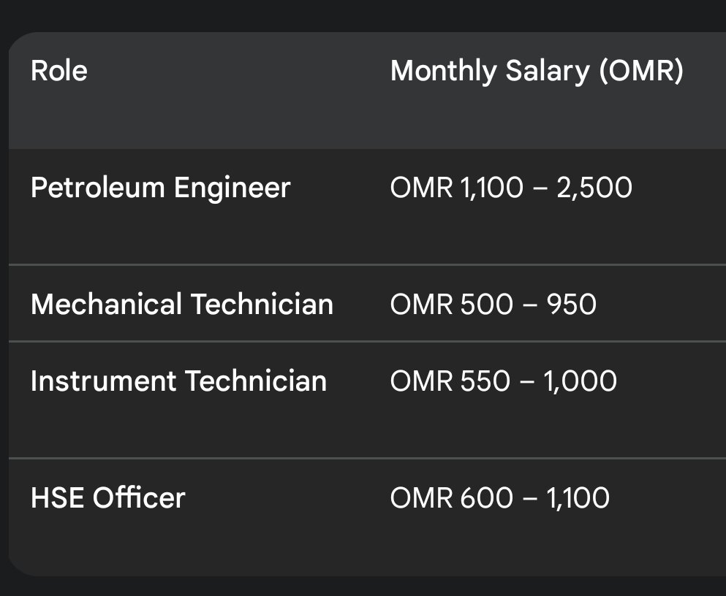Click the Role column header
The height and width of the screenshot is (596, 726).
58,71
